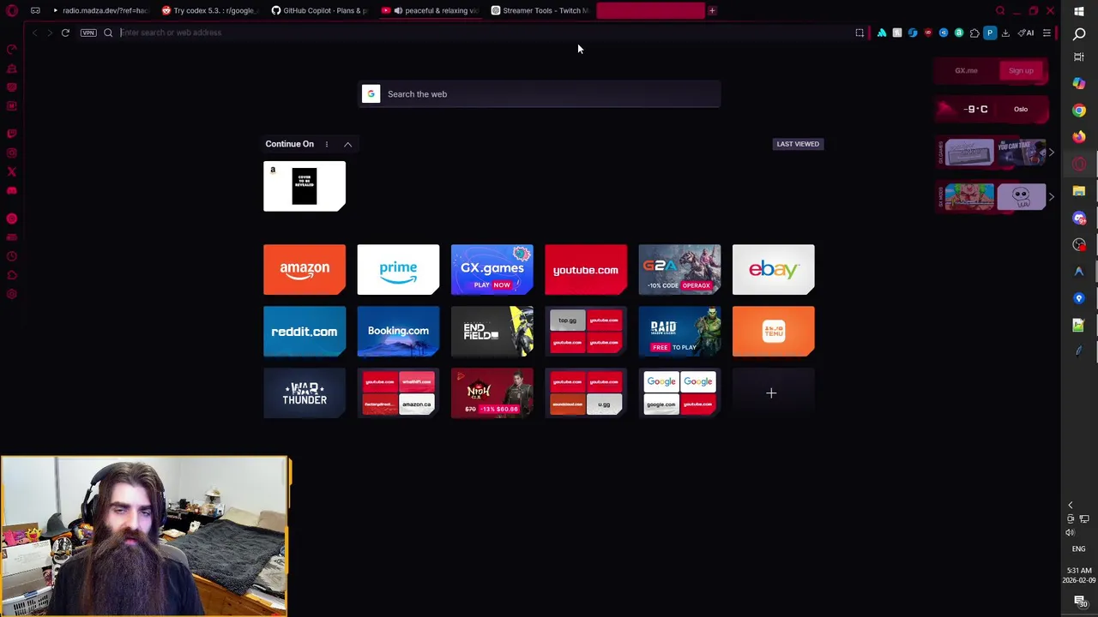Open Windows taskbar search

[x=1079, y=33]
